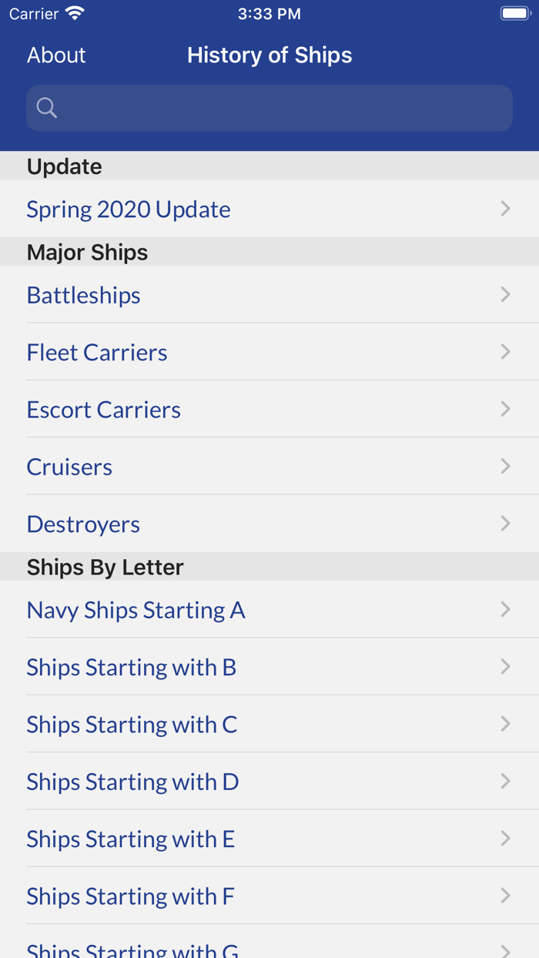Screen dimensions: 539x958
Task: Open Ships Starting with F
Action: (130, 896)
